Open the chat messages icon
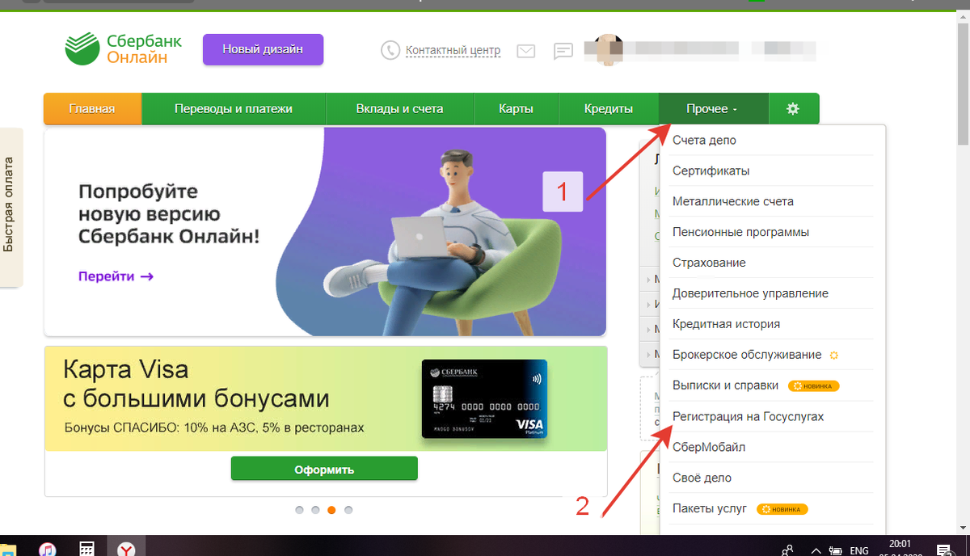 pyautogui.click(x=563, y=51)
